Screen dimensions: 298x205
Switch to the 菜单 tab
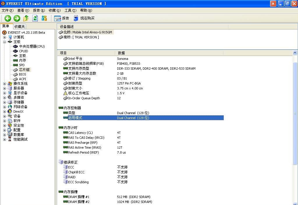click(x=6, y=26)
